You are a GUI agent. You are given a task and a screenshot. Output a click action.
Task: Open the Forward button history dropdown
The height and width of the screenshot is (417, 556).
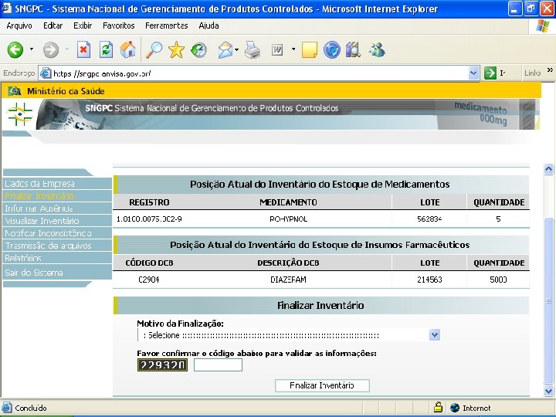pyautogui.click(x=66, y=49)
